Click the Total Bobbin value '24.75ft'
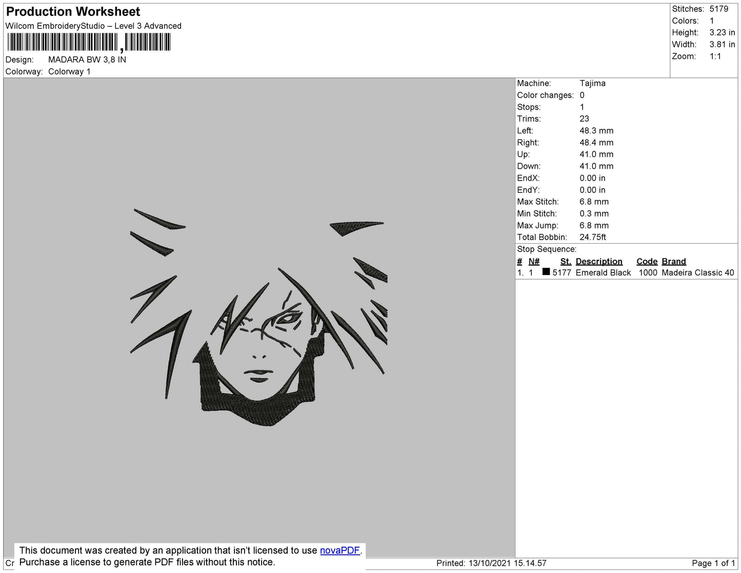 [x=592, y=237]
